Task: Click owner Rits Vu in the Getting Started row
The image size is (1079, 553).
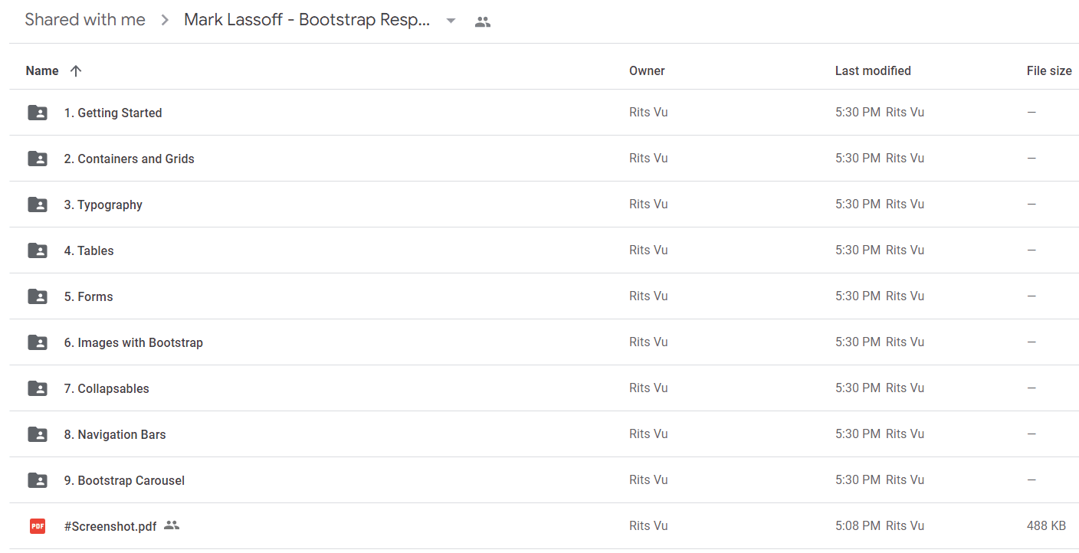Action: point(648,112)
